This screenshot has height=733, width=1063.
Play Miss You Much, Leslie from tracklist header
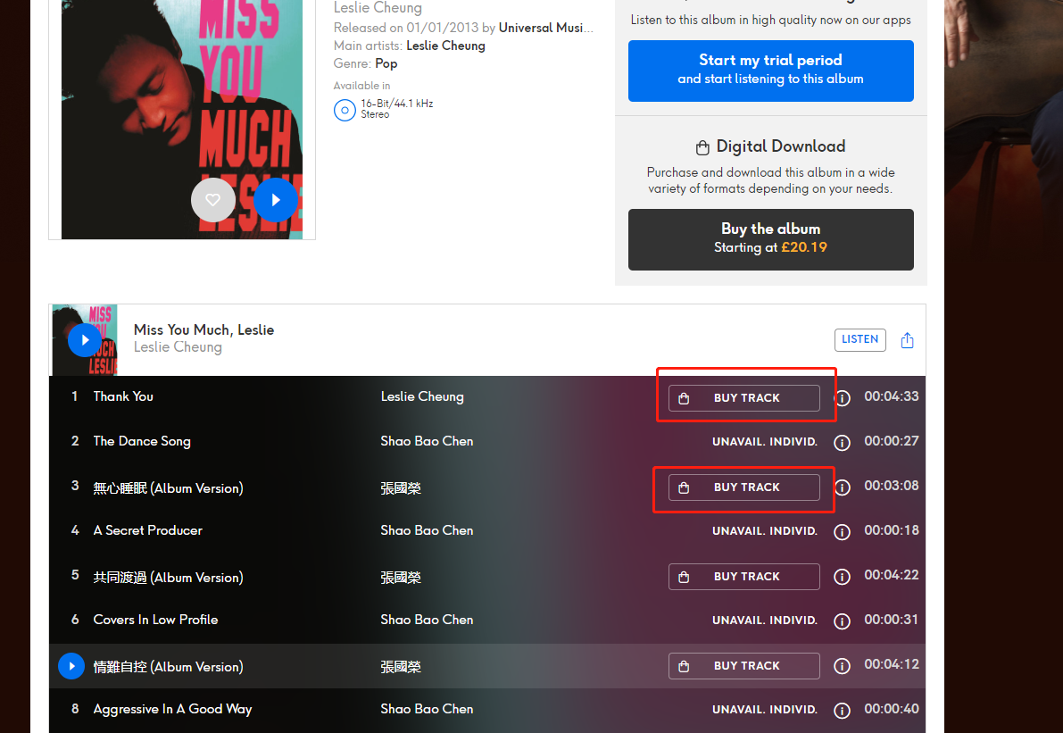point(84,340)
